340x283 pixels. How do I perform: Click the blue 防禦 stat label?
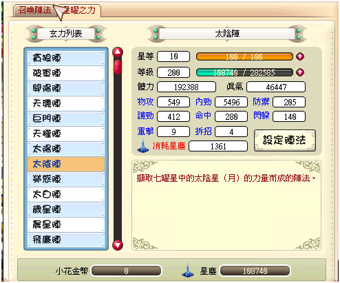click(261, 102)
